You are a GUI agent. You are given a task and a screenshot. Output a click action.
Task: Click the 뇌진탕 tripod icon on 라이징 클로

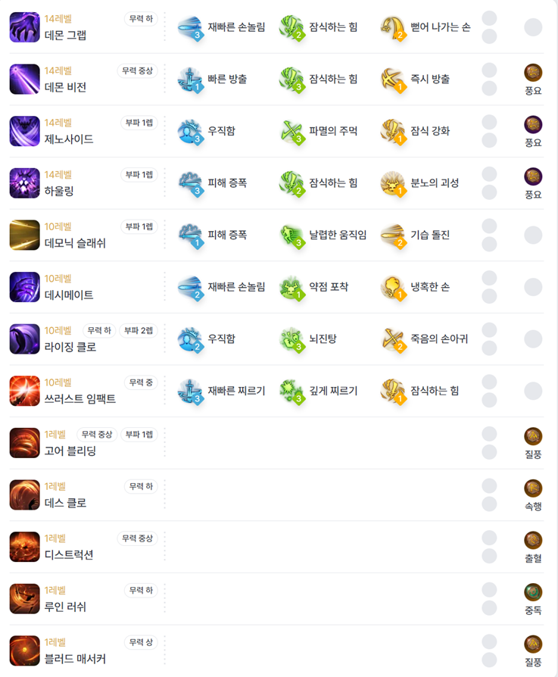[x=291, y=339]
